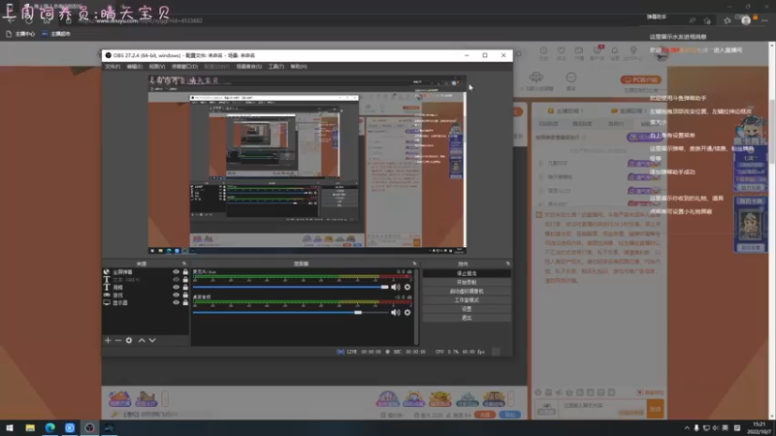Click the more ellipsis circle icon on Douyu page

571,78
